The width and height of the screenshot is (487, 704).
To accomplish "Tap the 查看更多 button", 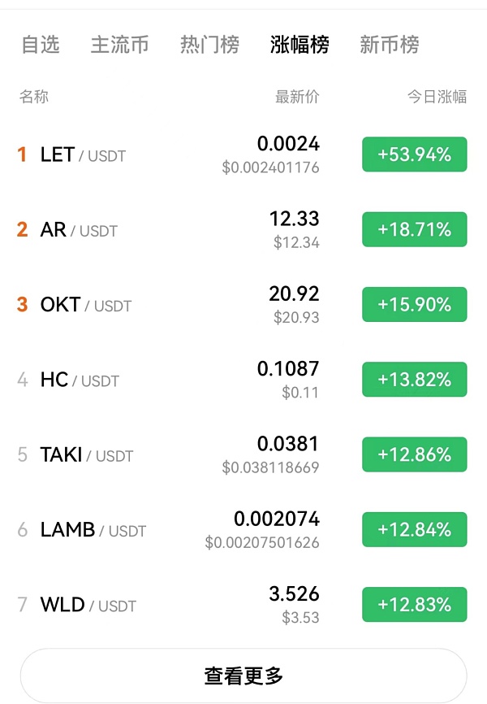I will click(243, 675).
